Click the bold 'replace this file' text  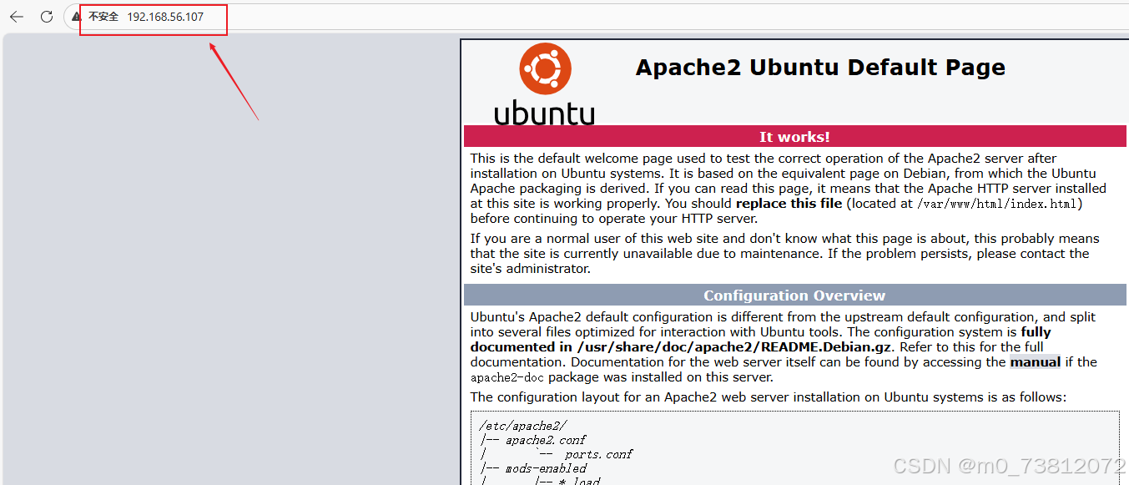789,204
